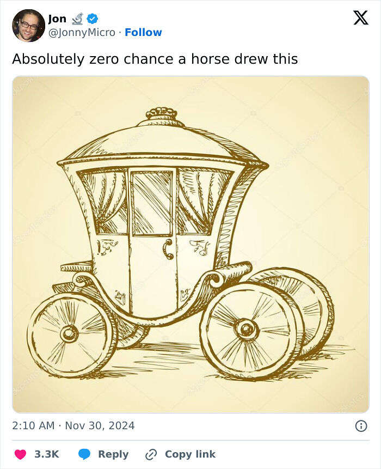Click the blue reply bubble icon
This screenshot has width=381, height=469.
[84, 454]
